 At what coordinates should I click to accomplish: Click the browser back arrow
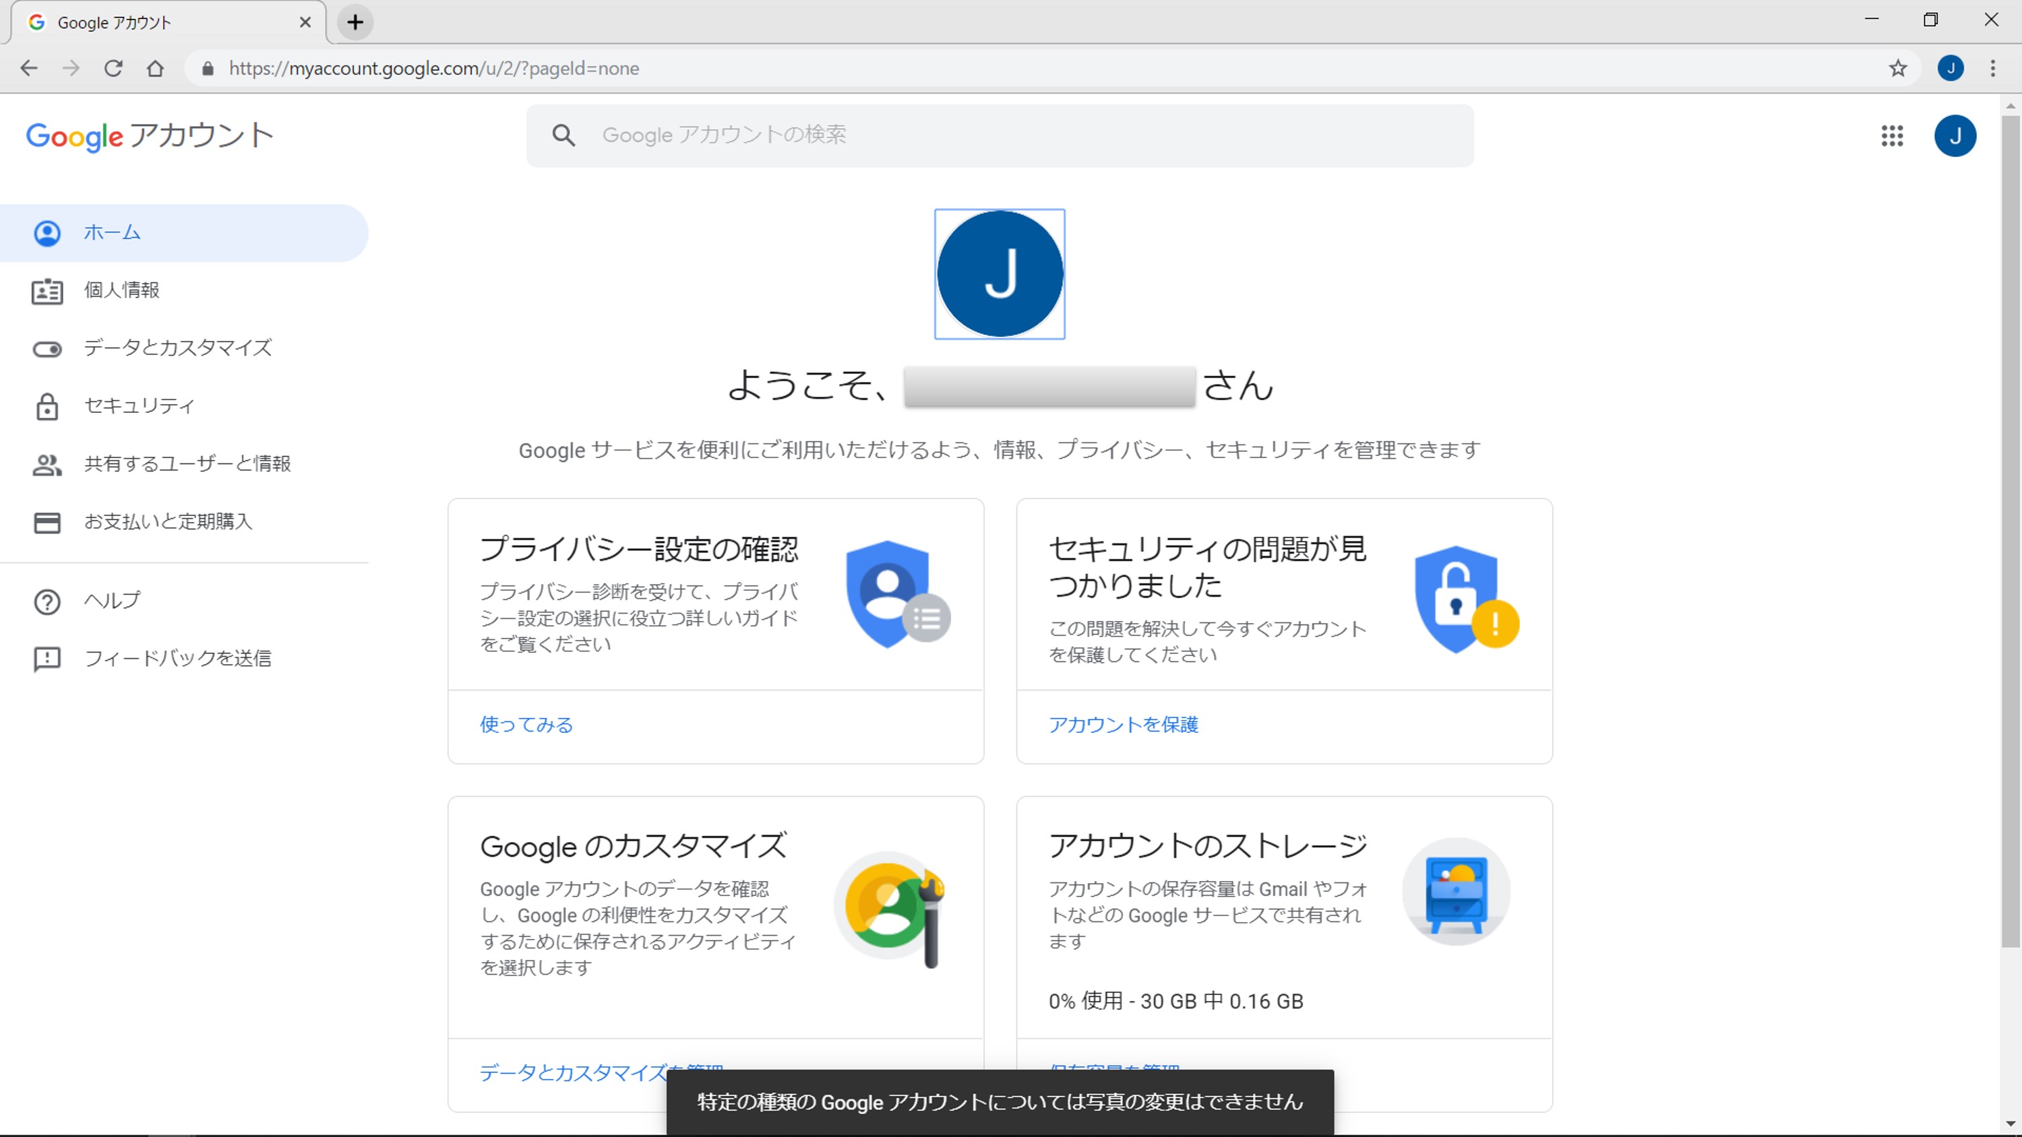29,68
